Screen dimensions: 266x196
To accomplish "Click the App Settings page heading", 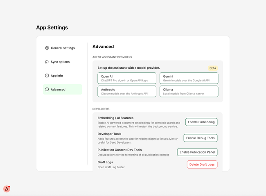I will (x=52, y=28).
